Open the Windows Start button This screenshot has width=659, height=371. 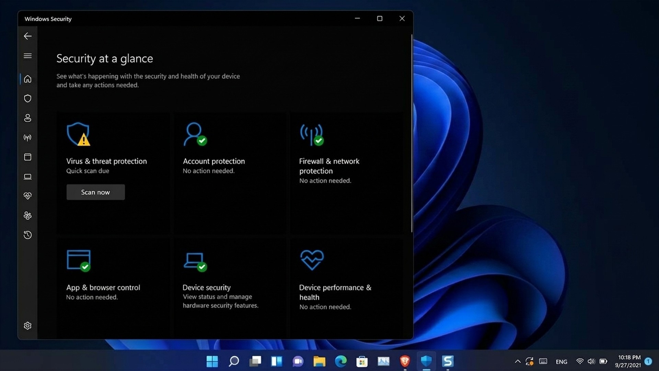(x=212, y=361)
